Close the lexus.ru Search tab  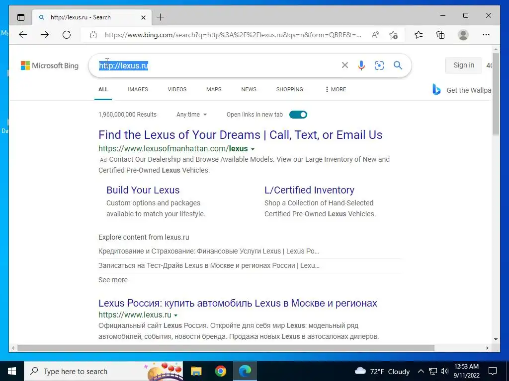click(x=143, y=17)
